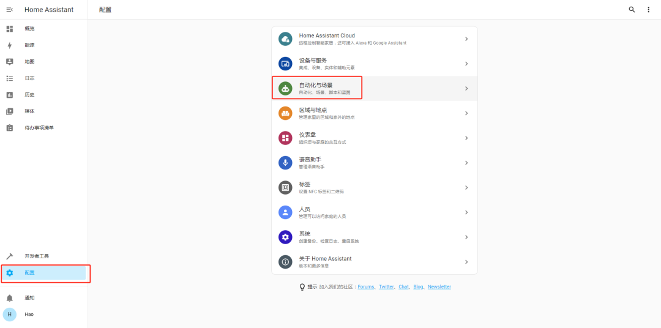
Task: Select 日志 in the sidebar menu
Action: 29,78
